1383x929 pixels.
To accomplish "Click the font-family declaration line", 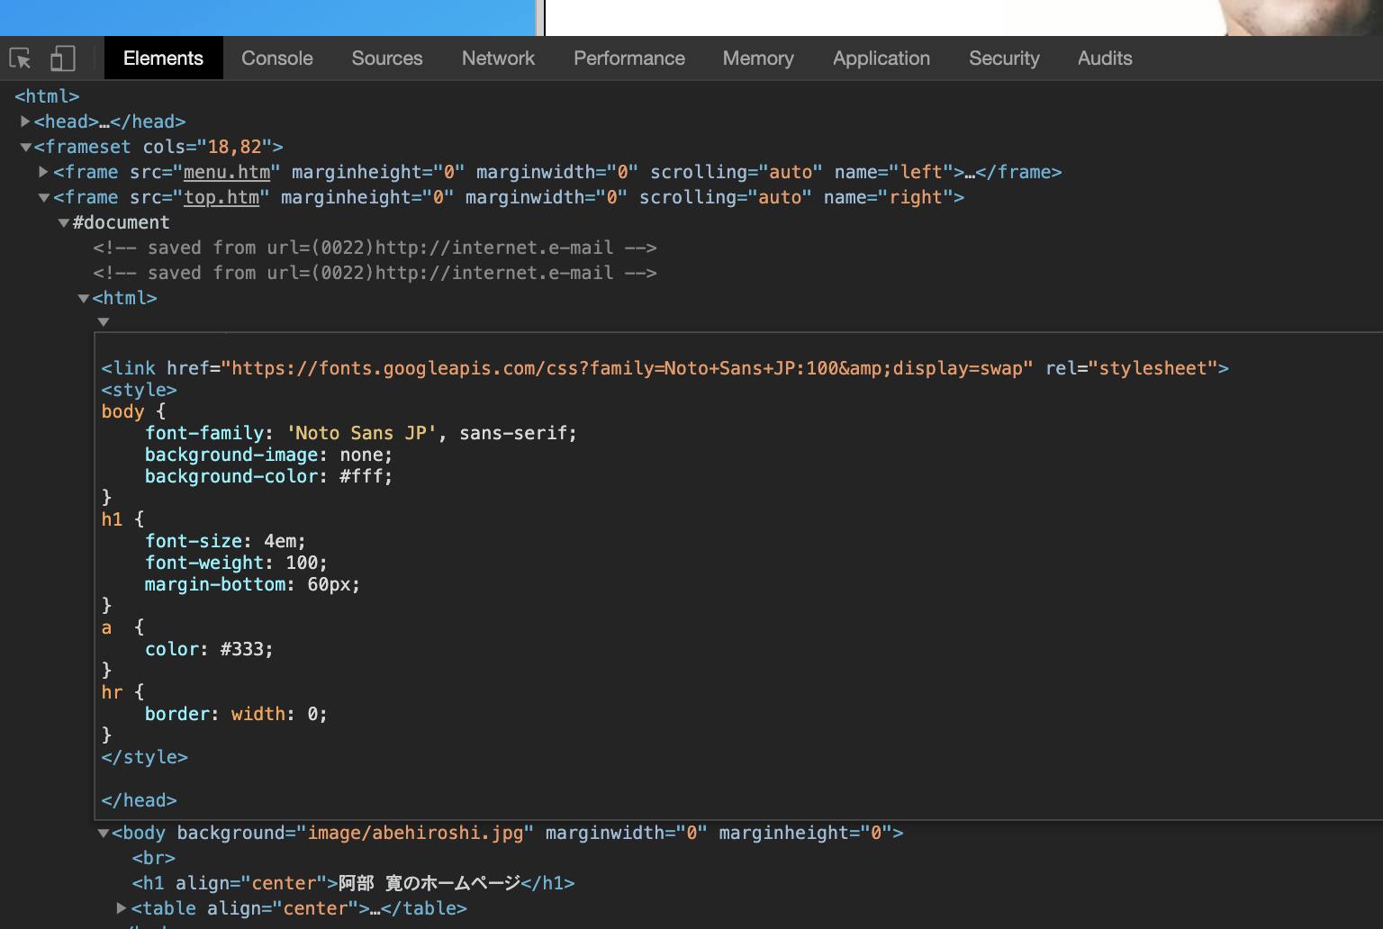I will (361, 433).
